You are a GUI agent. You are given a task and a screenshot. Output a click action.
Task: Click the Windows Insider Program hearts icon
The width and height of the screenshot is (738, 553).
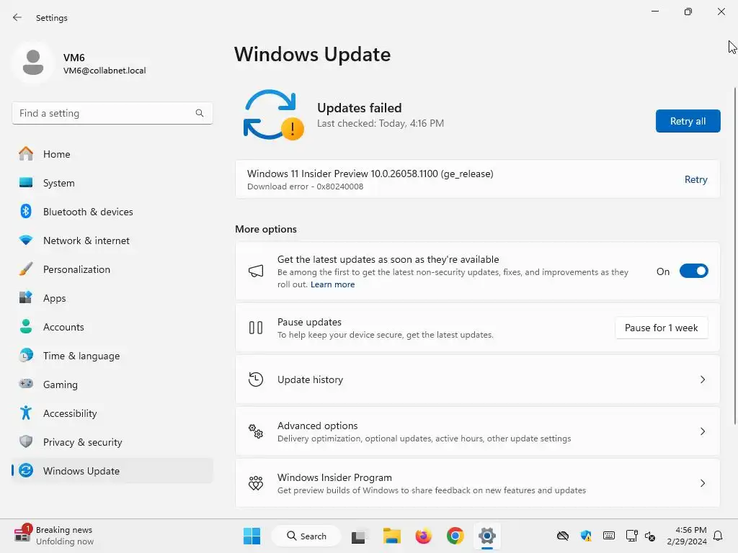256,483
